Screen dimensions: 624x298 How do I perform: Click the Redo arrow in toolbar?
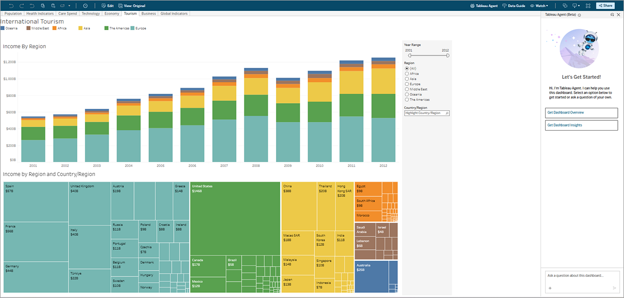[22, 5]
